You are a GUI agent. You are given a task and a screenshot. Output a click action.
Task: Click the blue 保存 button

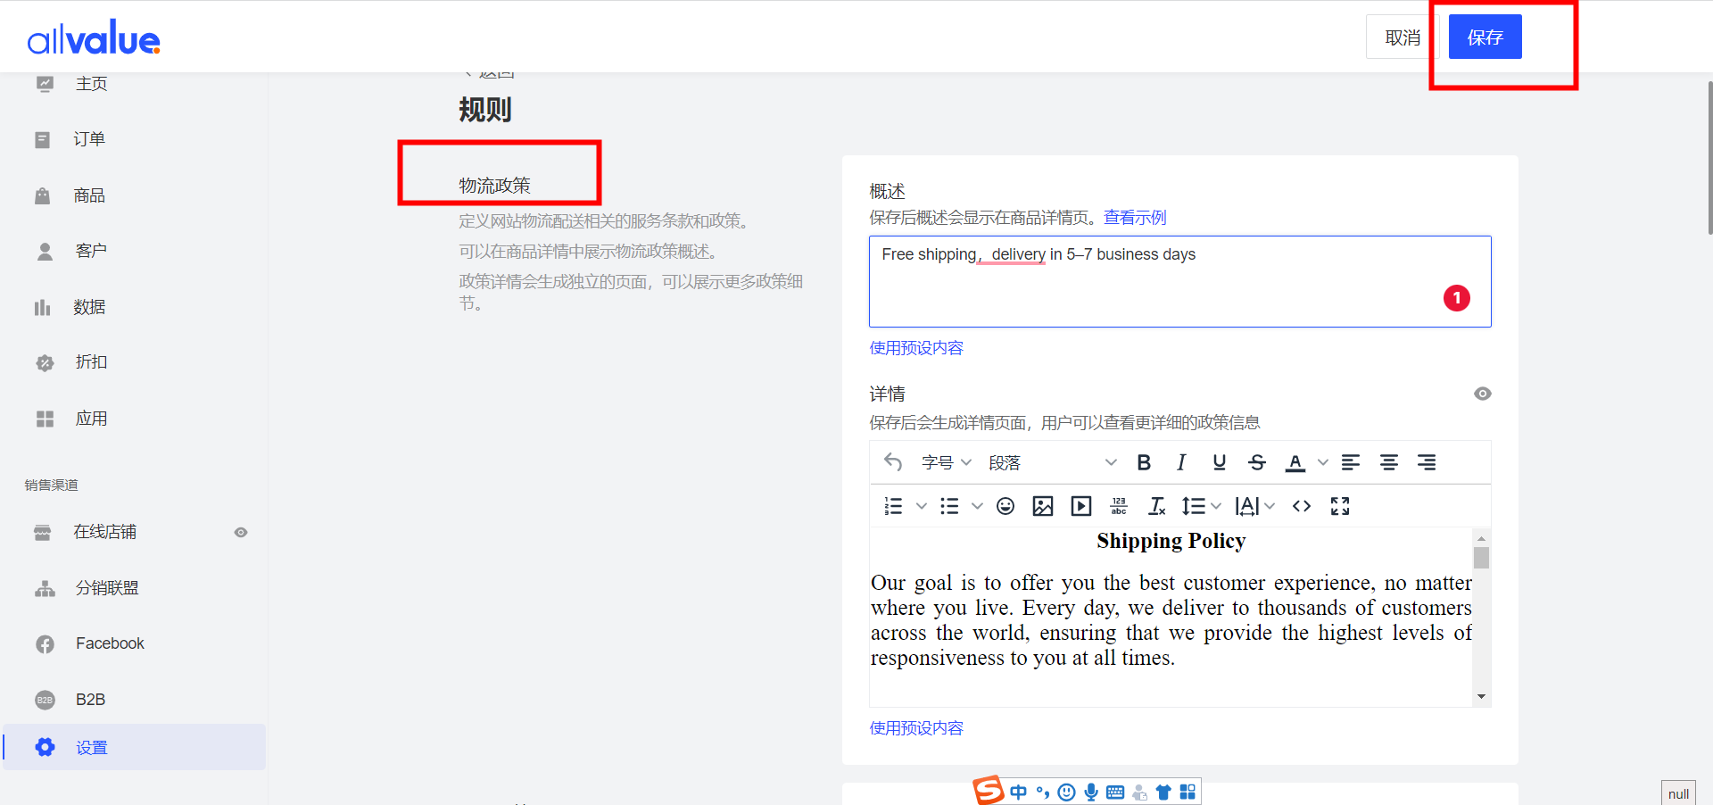tap(1485, 37)
